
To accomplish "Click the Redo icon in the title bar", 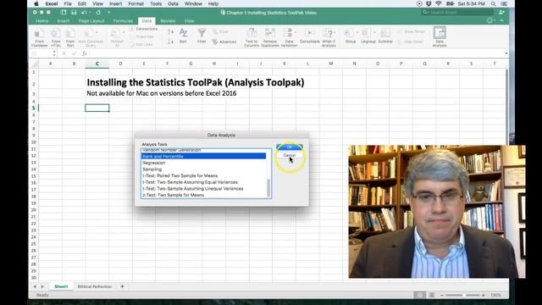I will coord(98,13).
